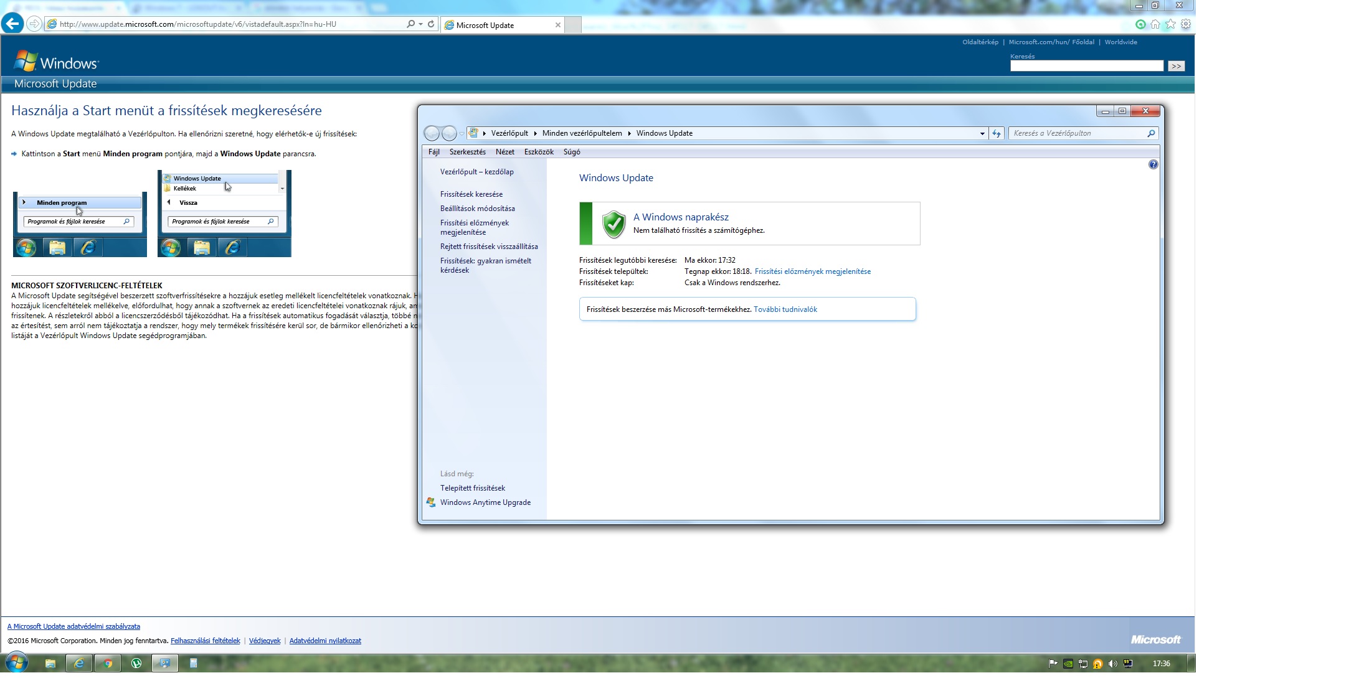Click Vezérlőpult breadcrumb item
Image resolution: width=1364 pixels, height=678 pixels.
click(509, 133)
